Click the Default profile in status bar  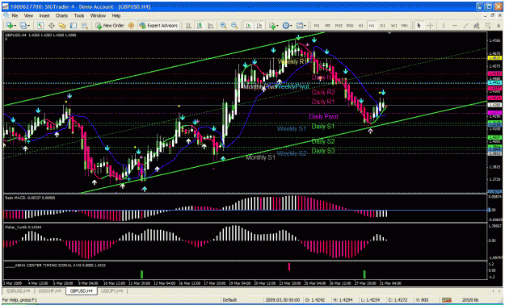pos(229,300)
